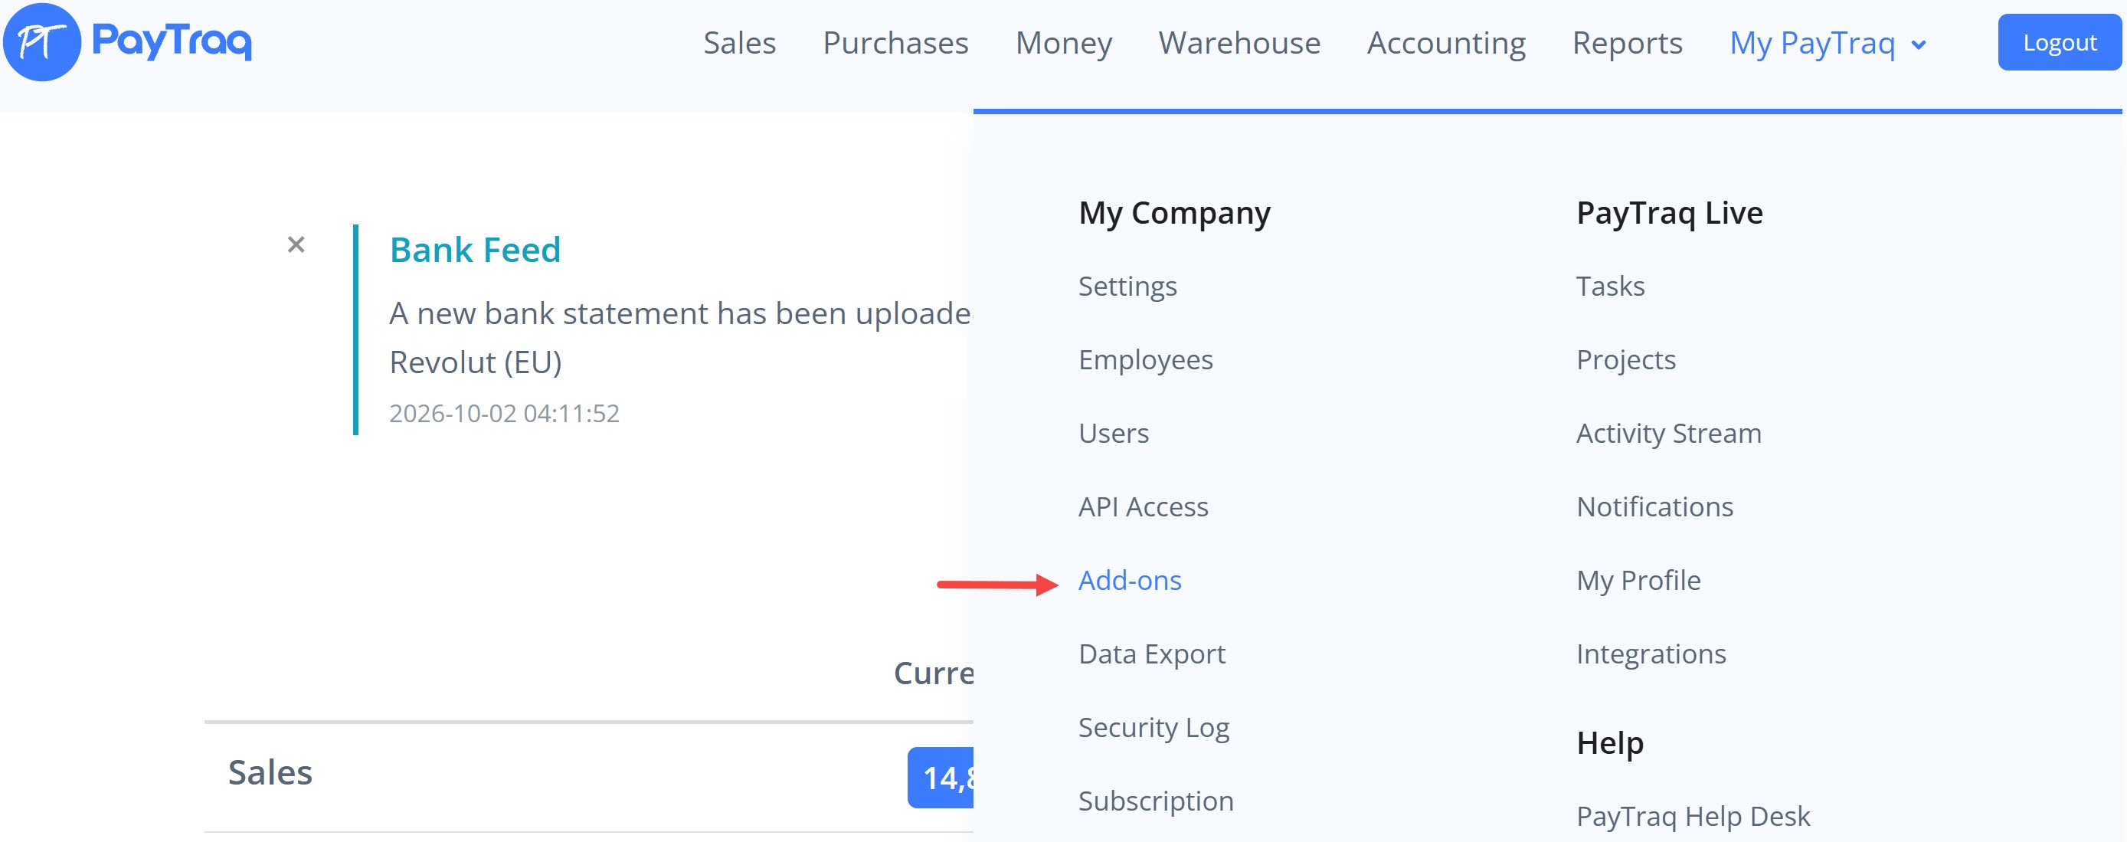Click the timestamp 2026-10-02 04:11:52

504,413
